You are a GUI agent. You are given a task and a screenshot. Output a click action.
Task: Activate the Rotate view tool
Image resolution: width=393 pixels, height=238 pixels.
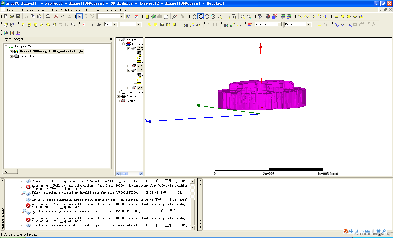(201, 16)
